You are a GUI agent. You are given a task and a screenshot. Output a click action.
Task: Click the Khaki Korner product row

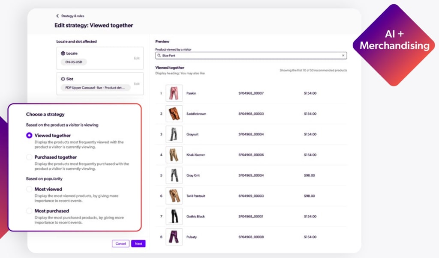[x=251, y=155]
